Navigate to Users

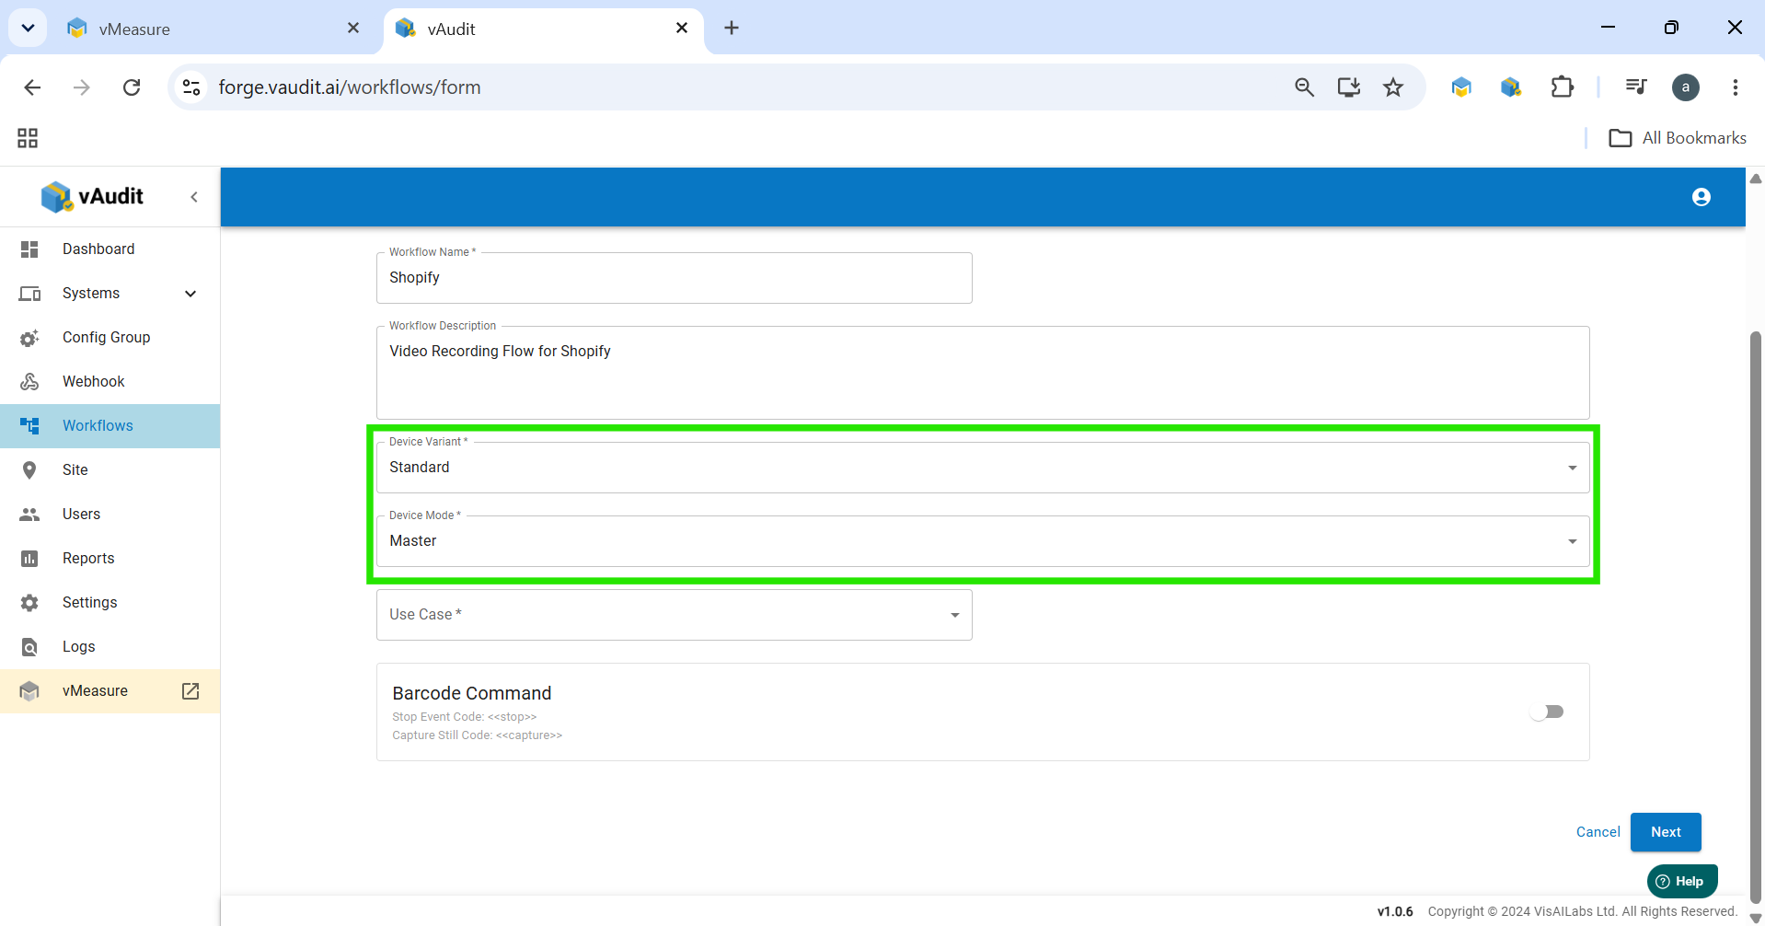81,514
